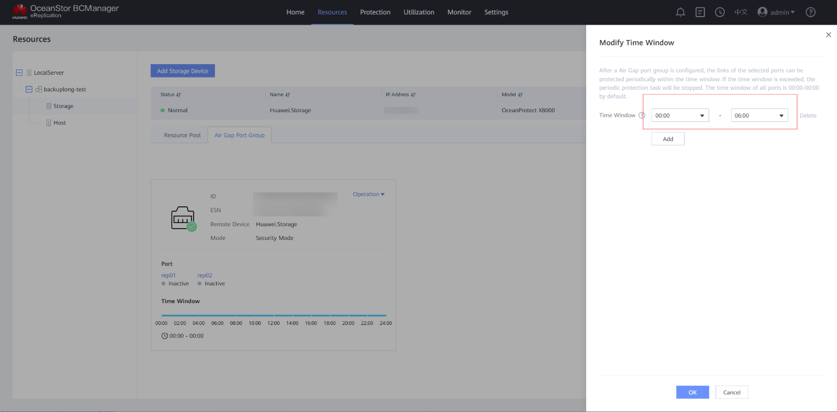
Task: Close the Modify Time Window panel
Action: click(828, 35)
